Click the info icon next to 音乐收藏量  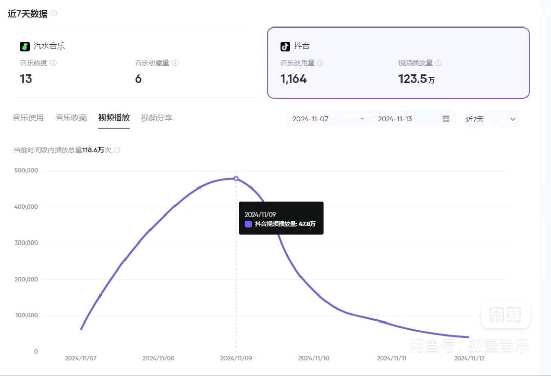pyautogui.click(x=175, y=63)
